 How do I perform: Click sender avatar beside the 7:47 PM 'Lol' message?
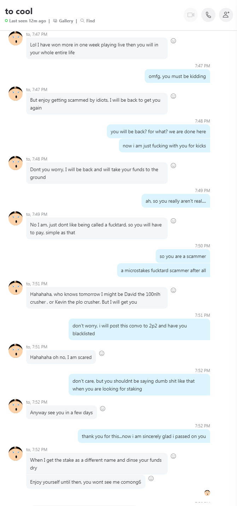click(16, 38)
